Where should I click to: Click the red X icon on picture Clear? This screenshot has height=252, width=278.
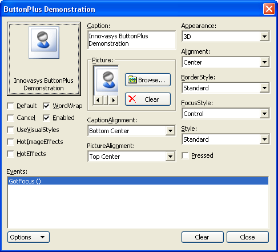pos(132,99)
